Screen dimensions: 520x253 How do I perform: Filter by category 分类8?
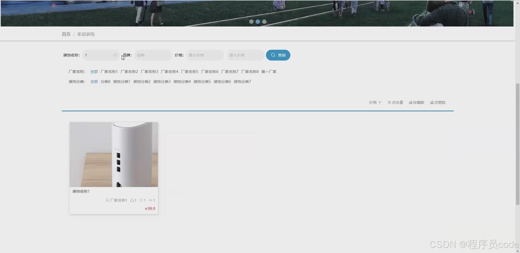(105, 82)
